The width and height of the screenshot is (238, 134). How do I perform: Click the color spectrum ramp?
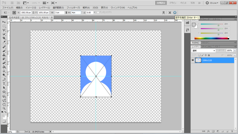click(212, 38)
